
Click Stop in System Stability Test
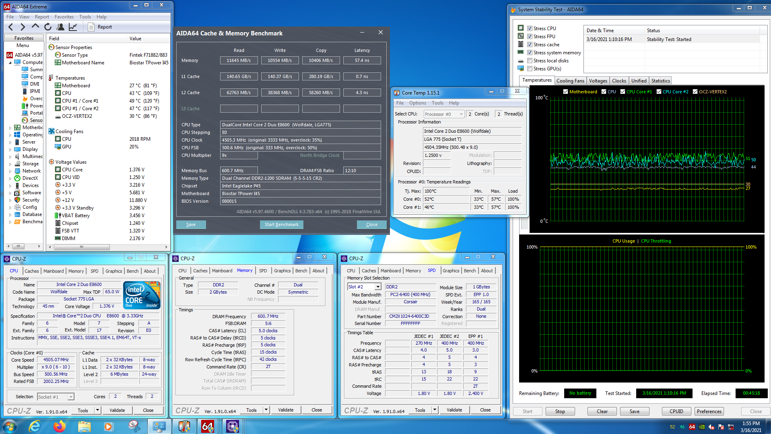click(560, 411)
